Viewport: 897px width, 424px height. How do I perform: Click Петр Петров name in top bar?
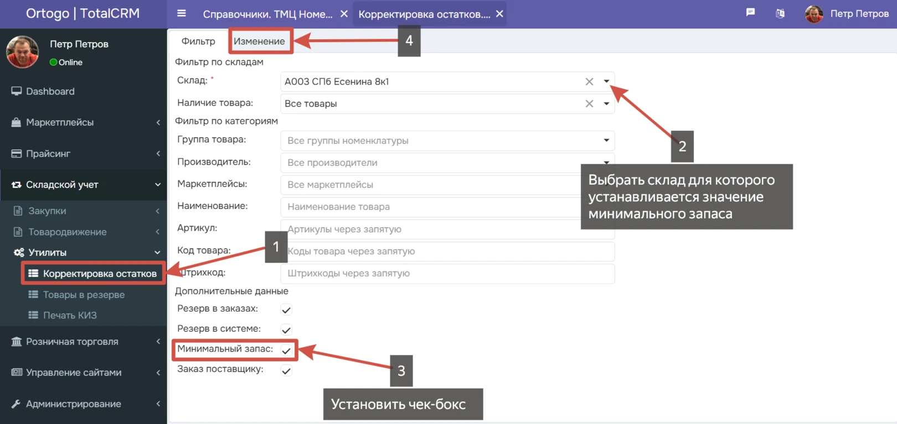pyautogui.click(x=859, y=14)
